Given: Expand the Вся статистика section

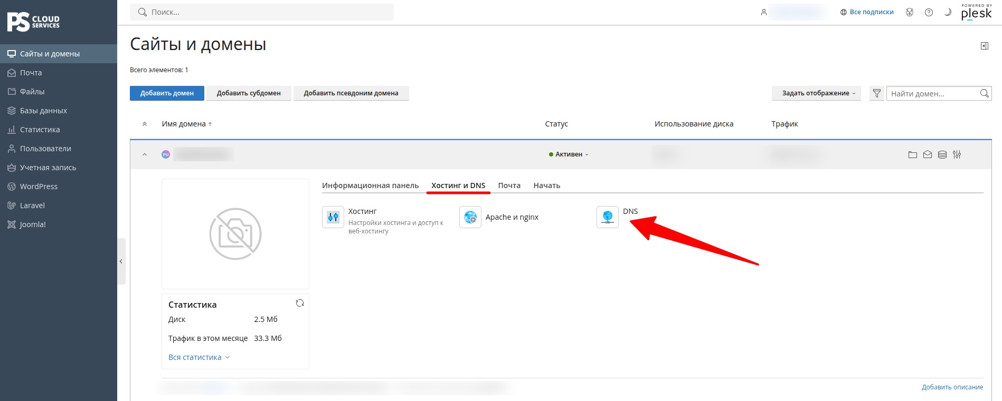Looking at the screenshot, I should 199,357.
